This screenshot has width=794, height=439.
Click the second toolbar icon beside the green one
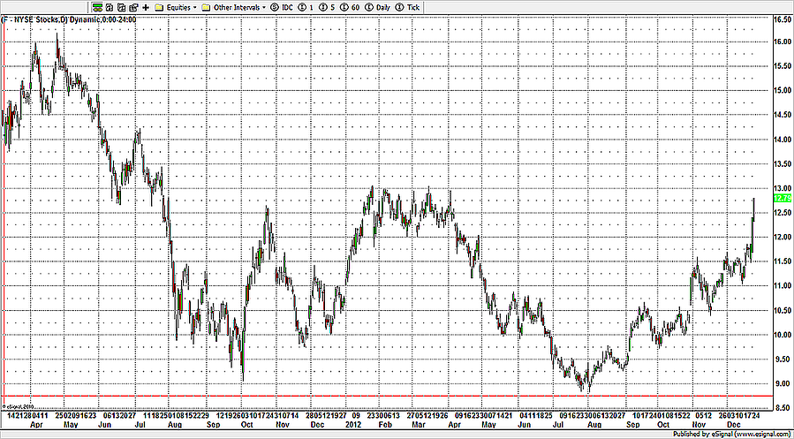tap(109, 6)
